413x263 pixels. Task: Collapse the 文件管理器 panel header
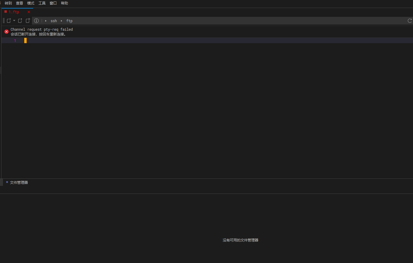coord(18,182)
